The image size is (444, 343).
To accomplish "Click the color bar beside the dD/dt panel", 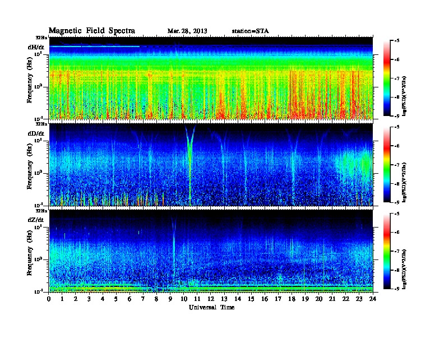I will 387,164.
